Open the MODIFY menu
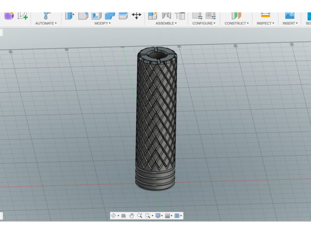311x234 pixels. [103, 23]
